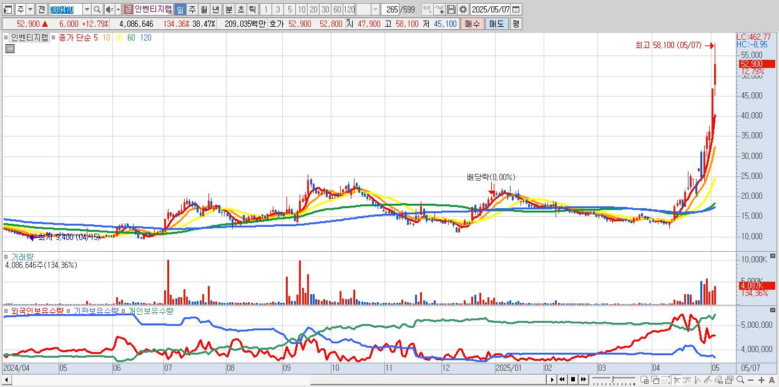Screen dimensions: 779x387
Task: Click the chart-with-checkmark icon
Action: (x=439, y=9)
